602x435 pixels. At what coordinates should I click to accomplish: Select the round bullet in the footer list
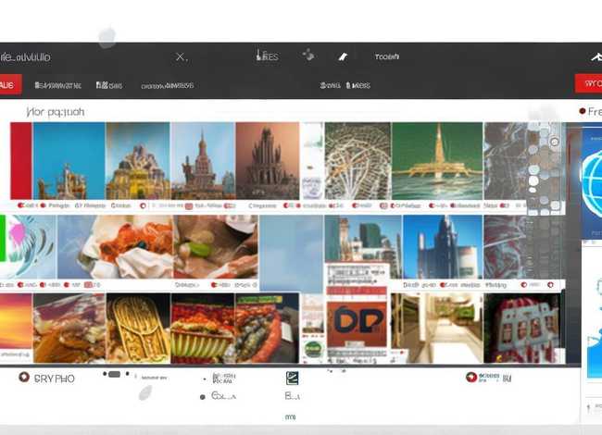click(x=202, y=397)
